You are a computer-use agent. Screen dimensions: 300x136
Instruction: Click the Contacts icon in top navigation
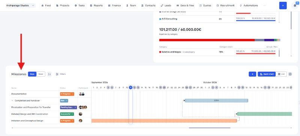[x=142, y=6]
